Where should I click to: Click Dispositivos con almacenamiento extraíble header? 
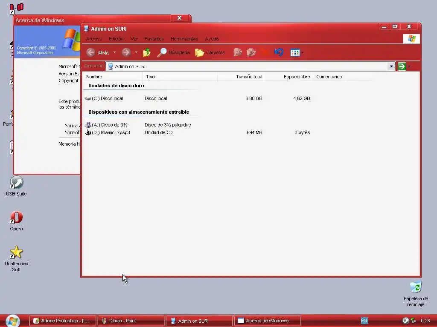tap(139, 112)
